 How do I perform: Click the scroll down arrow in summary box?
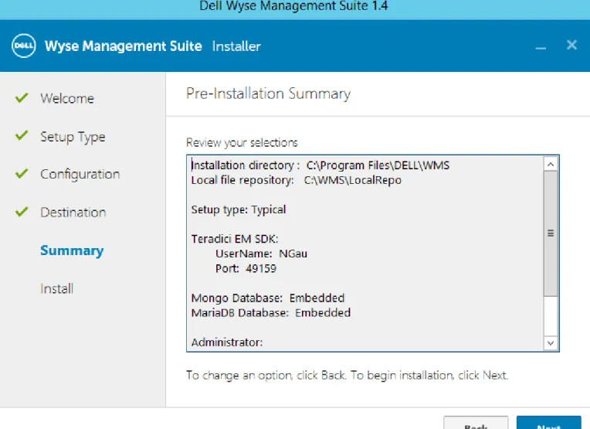[551, 343]
